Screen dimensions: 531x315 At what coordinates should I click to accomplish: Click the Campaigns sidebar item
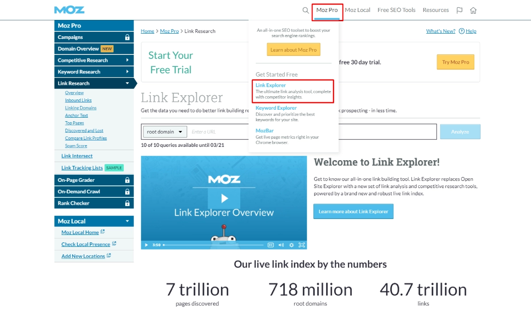(x=94, y=37)
